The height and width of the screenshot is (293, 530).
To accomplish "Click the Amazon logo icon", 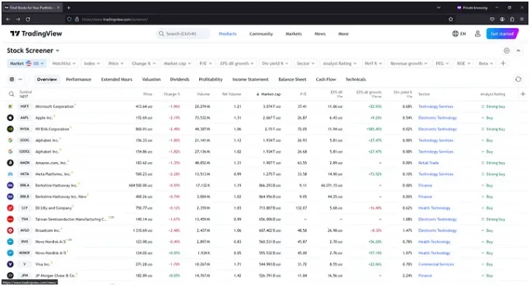I will click(x=10, y=163).
